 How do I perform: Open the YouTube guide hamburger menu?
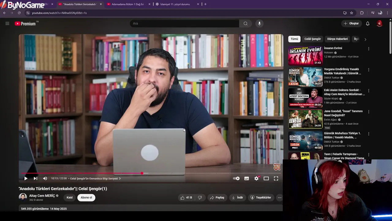[x=7, y=23]
